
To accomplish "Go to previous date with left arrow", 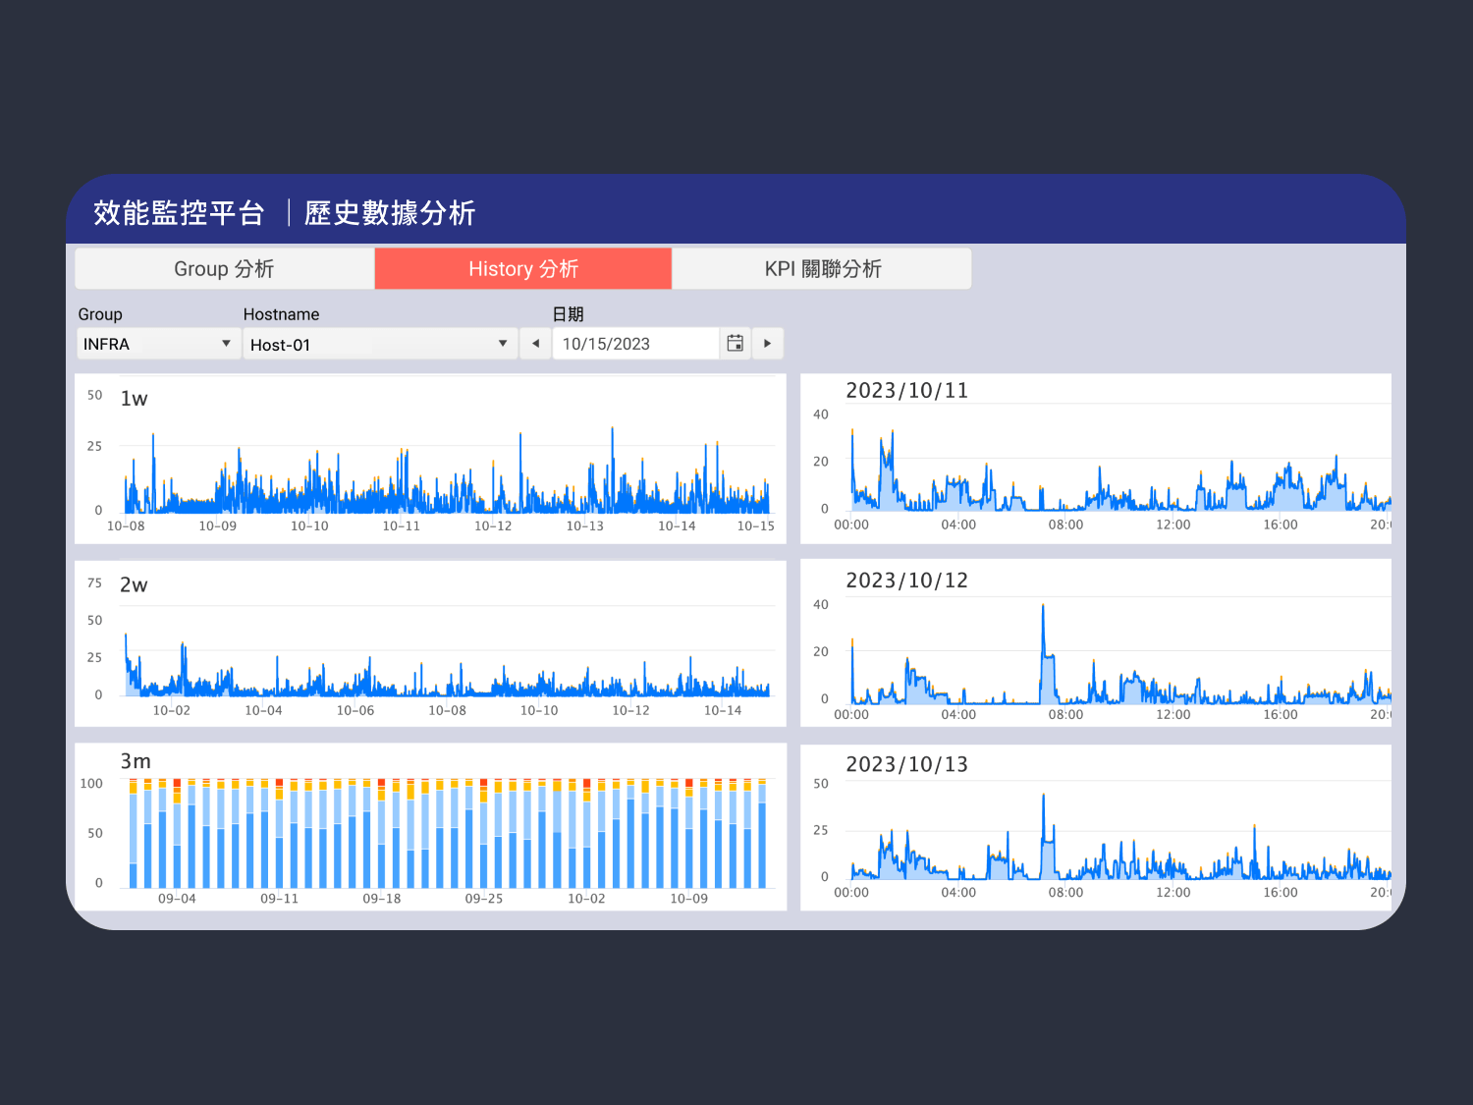I will pos(535,344).
